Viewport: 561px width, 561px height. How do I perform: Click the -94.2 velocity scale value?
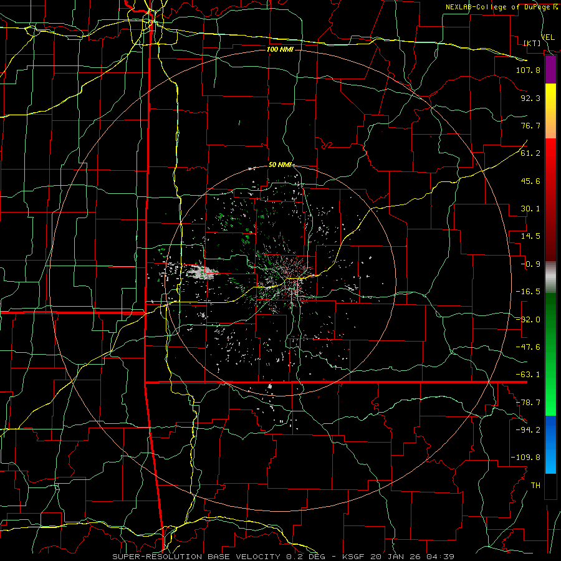528,429
